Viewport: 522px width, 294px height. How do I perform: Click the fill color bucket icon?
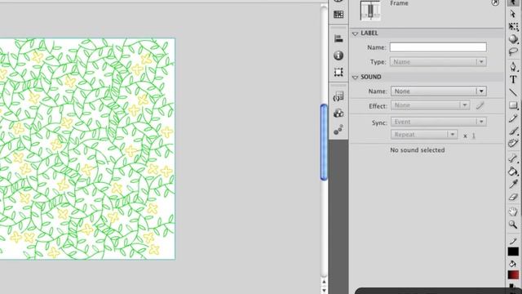(513, 264)
